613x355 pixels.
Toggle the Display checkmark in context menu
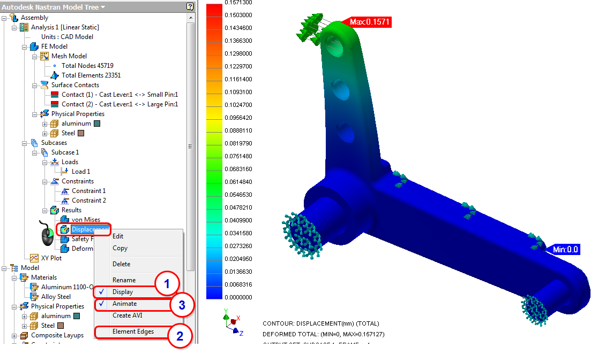[102, 292]
